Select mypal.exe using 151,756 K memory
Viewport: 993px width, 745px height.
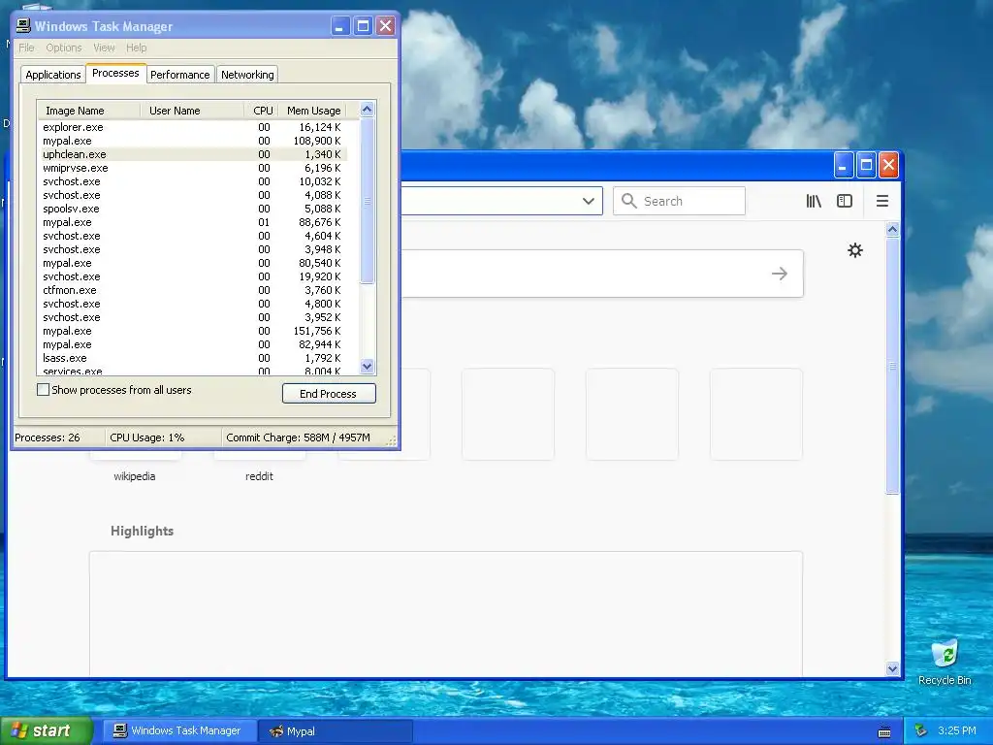click(192, 331)
